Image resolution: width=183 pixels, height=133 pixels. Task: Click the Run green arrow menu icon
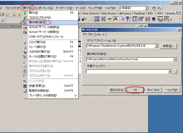pos(25,13)
